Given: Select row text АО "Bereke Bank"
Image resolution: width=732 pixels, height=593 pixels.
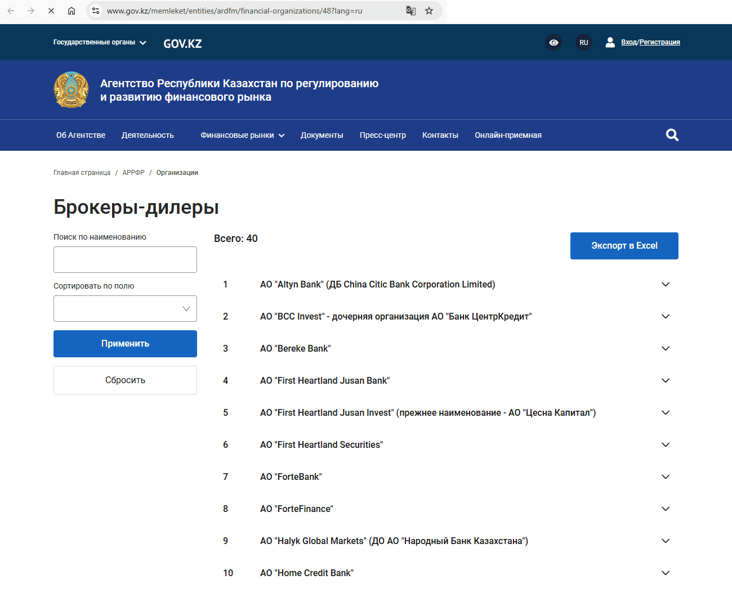Looking at the screenshot, I should pos(296,349).
